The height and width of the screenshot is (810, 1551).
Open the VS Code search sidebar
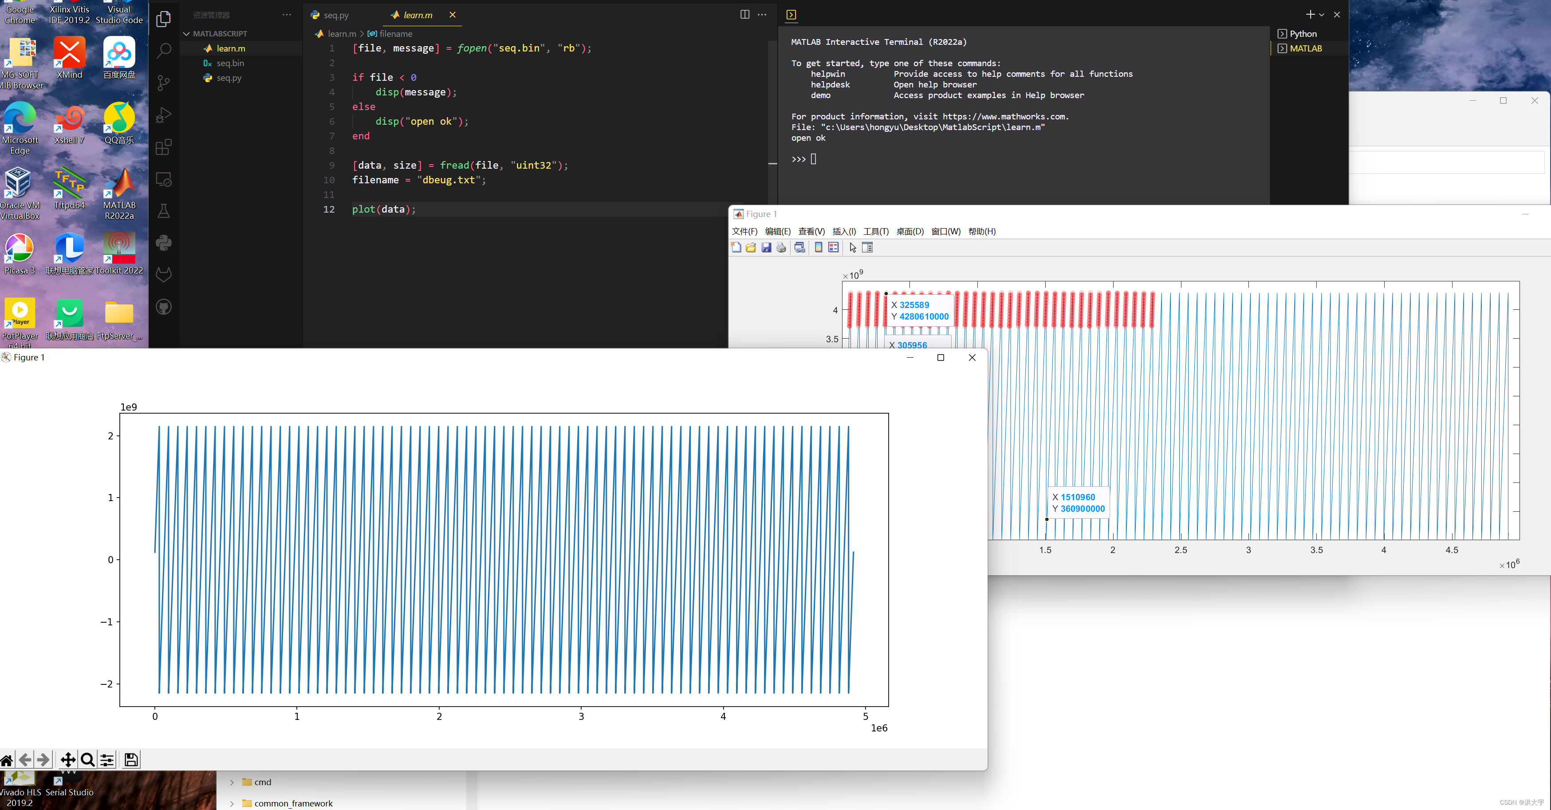(x=163, y=51)
